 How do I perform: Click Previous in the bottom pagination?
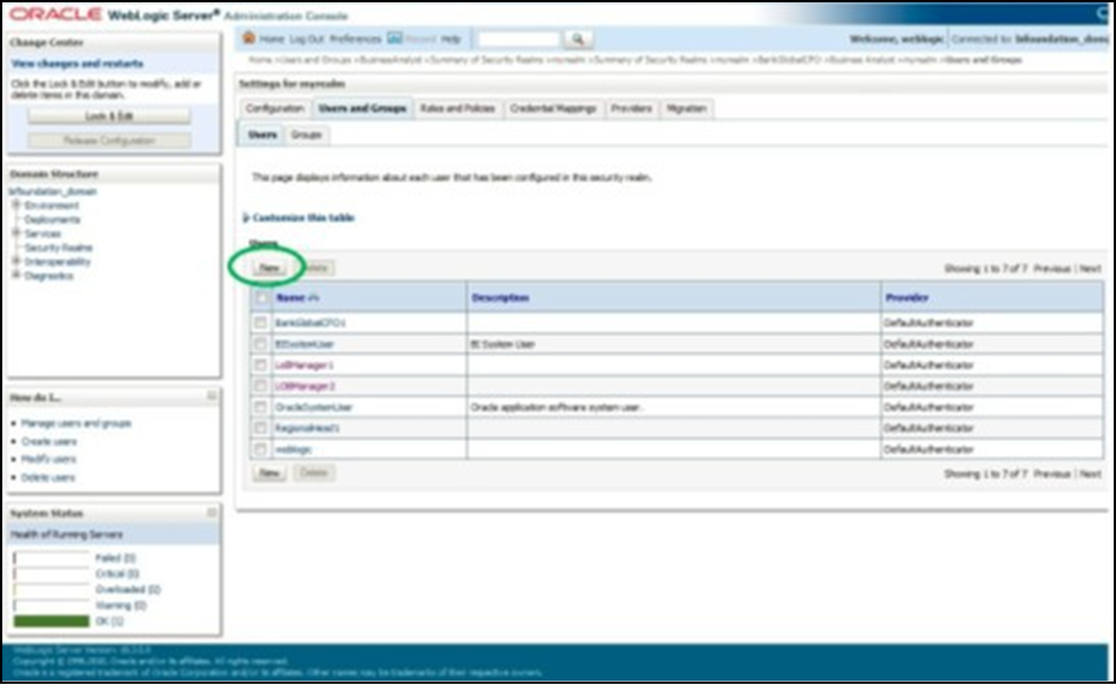click(1052, 474)
